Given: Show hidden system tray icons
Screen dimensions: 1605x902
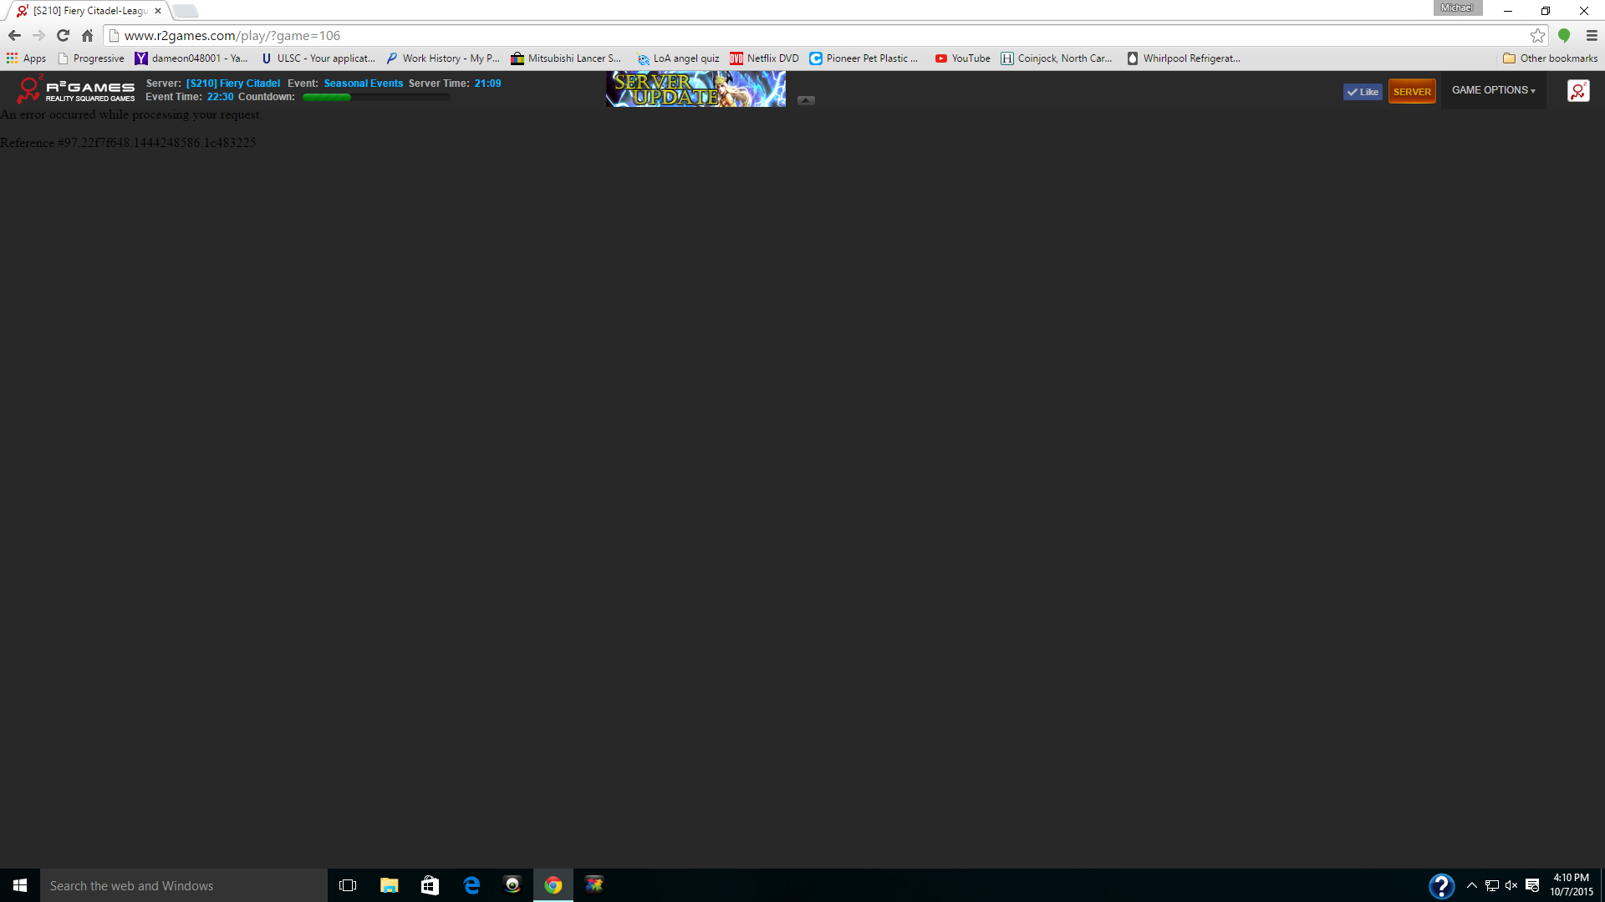Looking at the screenshot, I should coord(1471,885).
